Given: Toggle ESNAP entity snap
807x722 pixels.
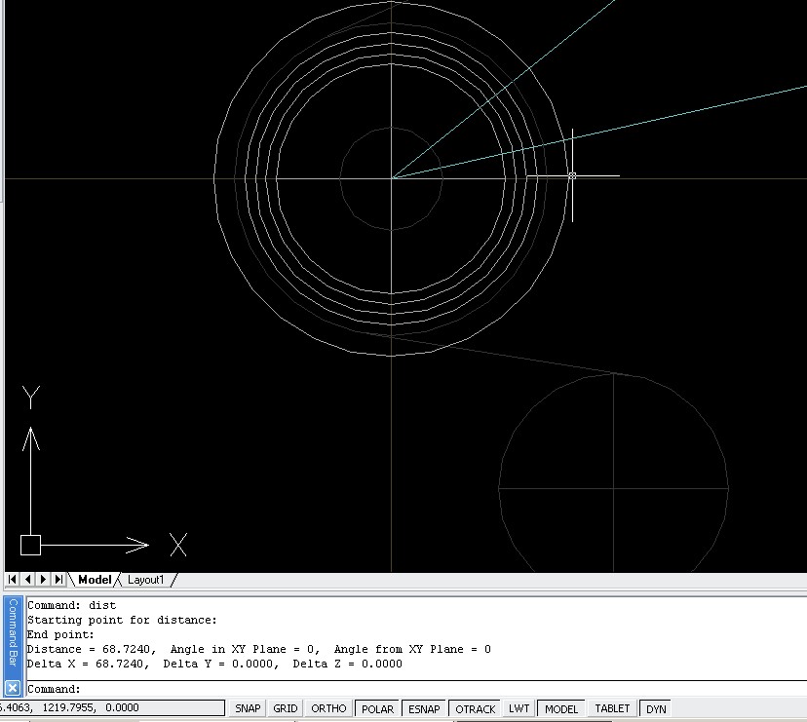Looking at the screenshot, I should (x=424, y=708).
